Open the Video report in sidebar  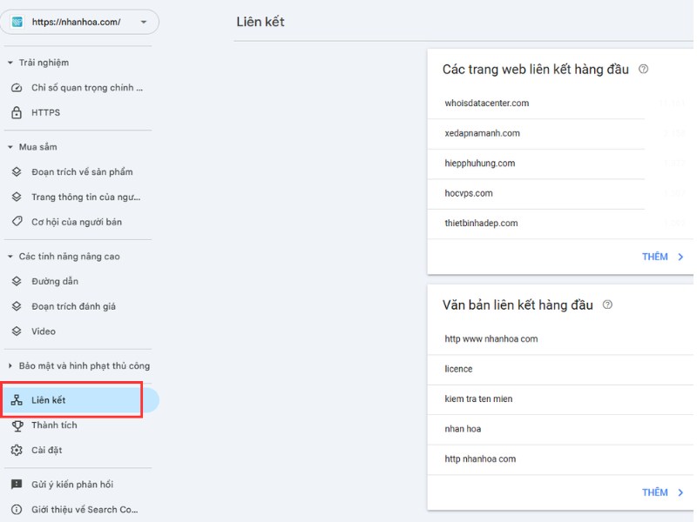point(43,331)
